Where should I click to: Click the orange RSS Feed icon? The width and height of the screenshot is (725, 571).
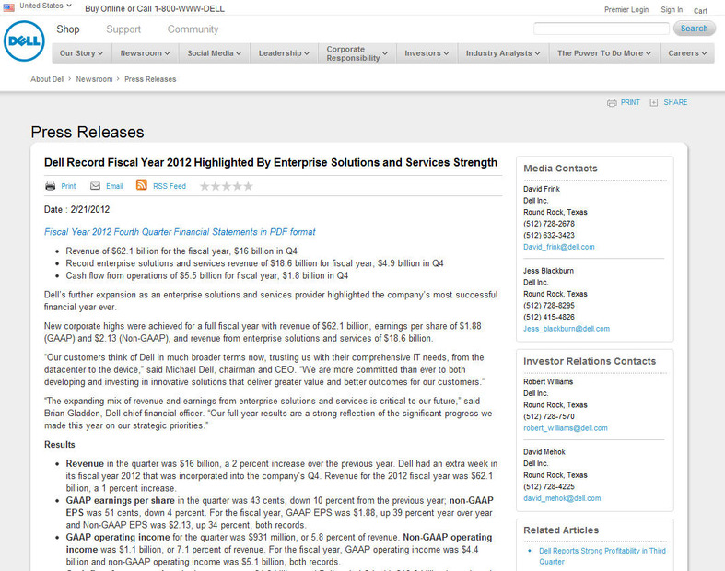coord(142,185)
